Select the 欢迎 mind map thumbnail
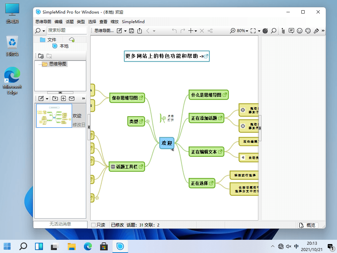The image size is (337, 253). pyautogui.click(x=54, y=116)
